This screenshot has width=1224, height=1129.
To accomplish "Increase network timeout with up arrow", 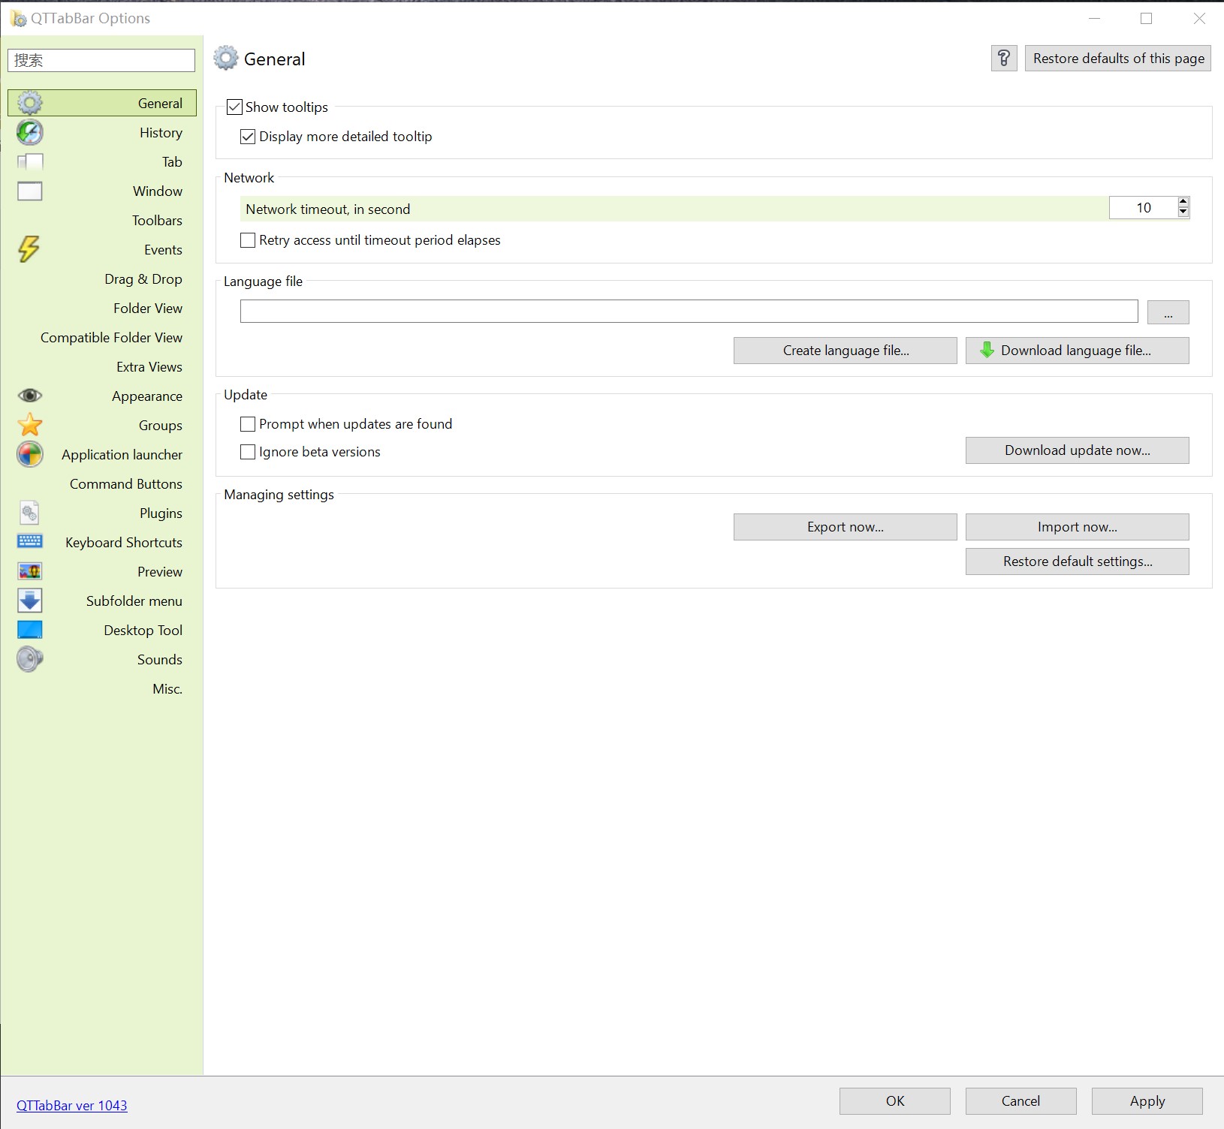I will point(1183,202).
